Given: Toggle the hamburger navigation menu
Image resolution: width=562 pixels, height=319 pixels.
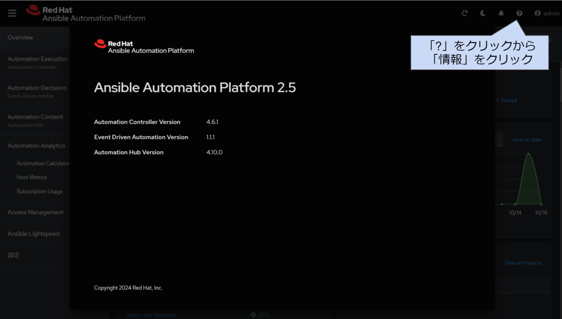Looking at the screenshot, I should 12,13.
